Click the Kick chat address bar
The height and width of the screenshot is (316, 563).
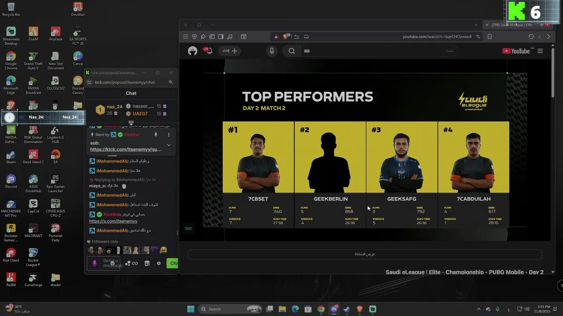click(126, 82)
